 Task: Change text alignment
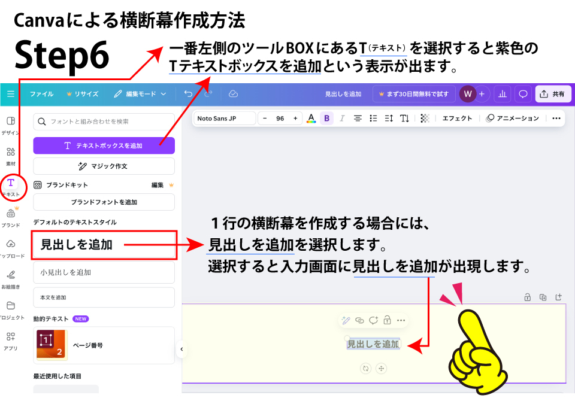click(358, 119)
